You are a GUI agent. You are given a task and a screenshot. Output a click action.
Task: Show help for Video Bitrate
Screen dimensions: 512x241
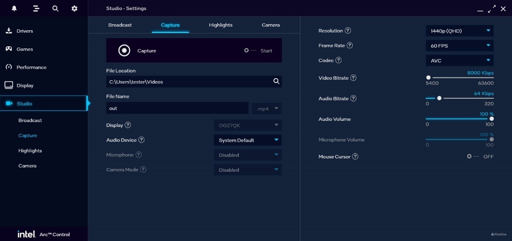coord(353,78)
